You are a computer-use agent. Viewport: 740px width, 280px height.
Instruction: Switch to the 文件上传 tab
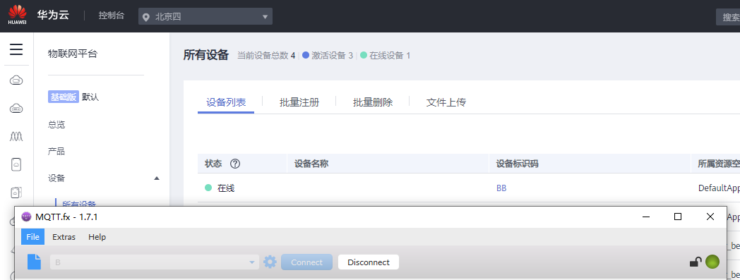(x=446, y=102)
